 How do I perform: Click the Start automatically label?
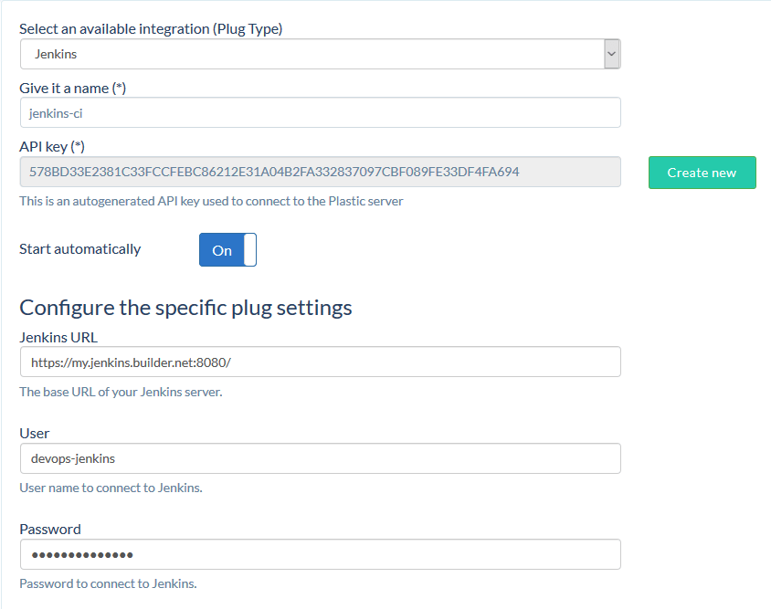pyautogui.click(x=80, y=248)
